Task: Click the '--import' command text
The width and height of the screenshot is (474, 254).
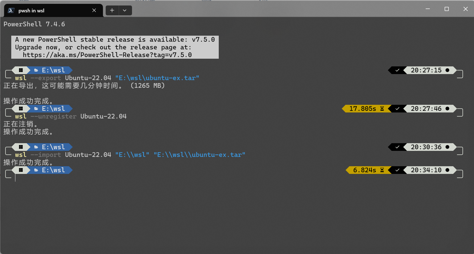Action: click(x=46, y=155)
